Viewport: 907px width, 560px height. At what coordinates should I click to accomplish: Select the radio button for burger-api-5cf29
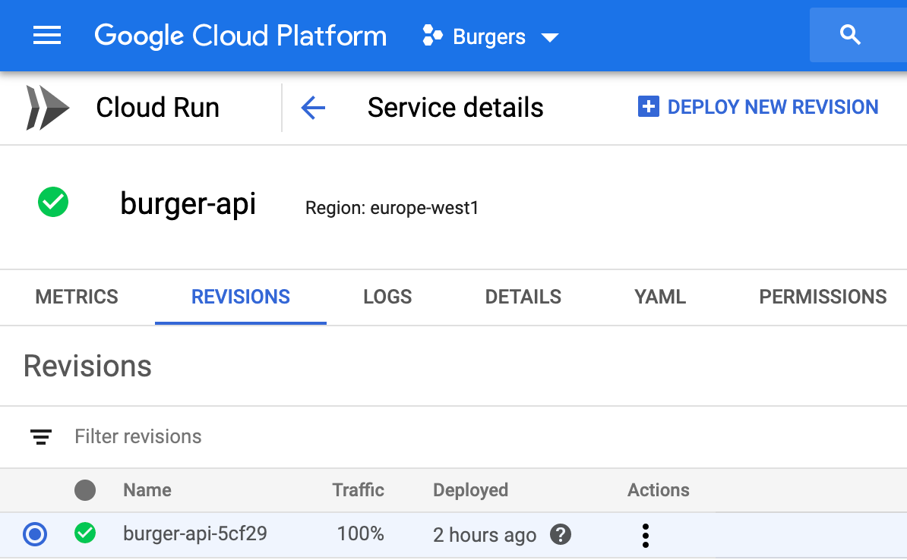tap(35, 534)
